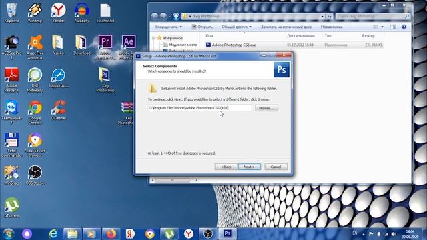Image resolution: width=427 pixels, height=240 pixels.
Task: Select the Avast Secure Browser desktop icon
Action: [x=35, y=145]
